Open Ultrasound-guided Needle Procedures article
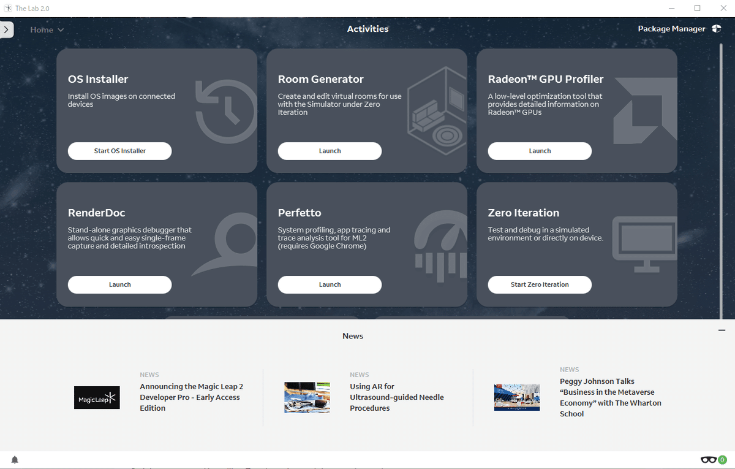 click(397, 397)
